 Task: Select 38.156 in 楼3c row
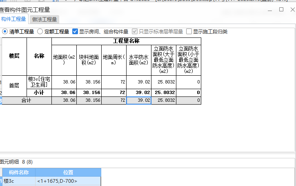click(89, 82)
